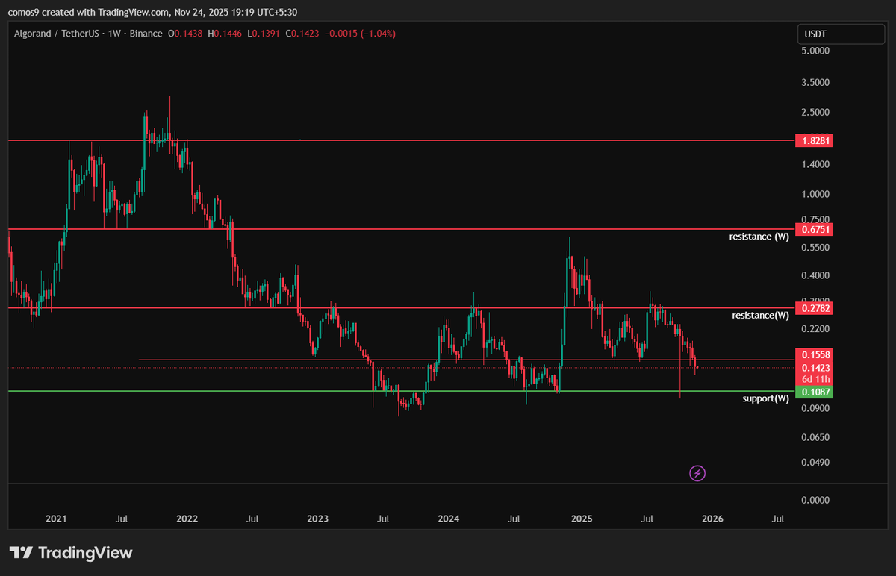896x576 pixels.
Task: Select the 0.2782 resistance price label
Action: tap(815, 307)
